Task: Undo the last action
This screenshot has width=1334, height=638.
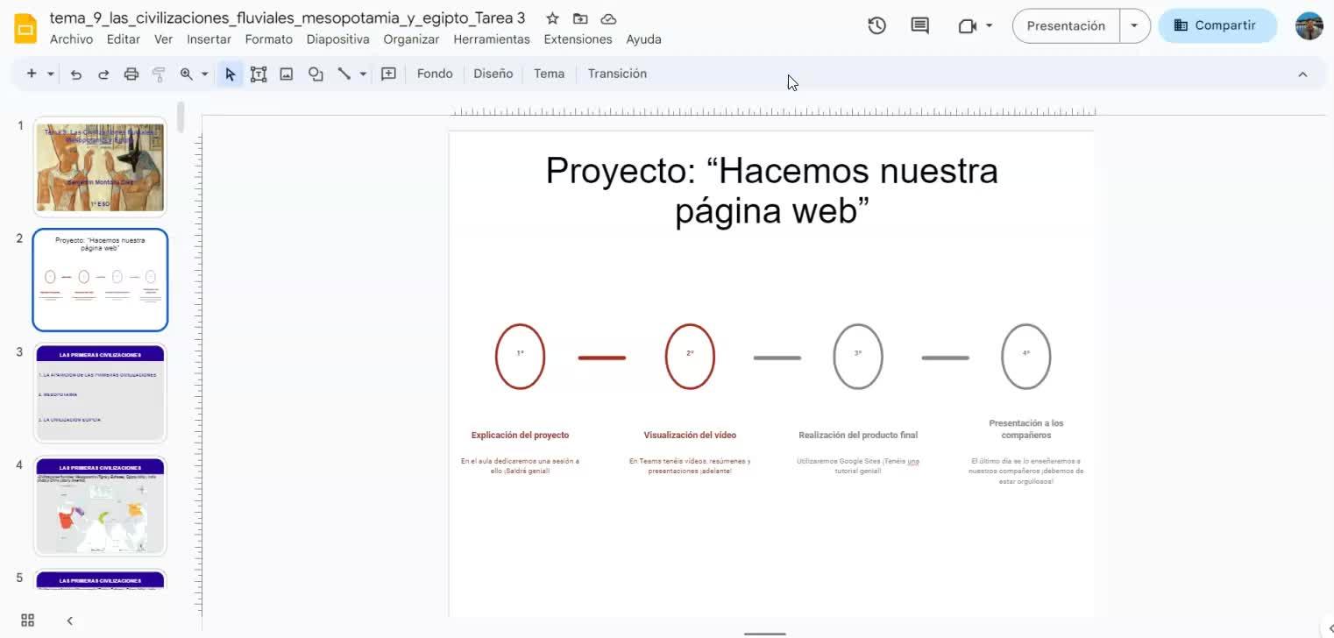Action: (x=76, y=74)
